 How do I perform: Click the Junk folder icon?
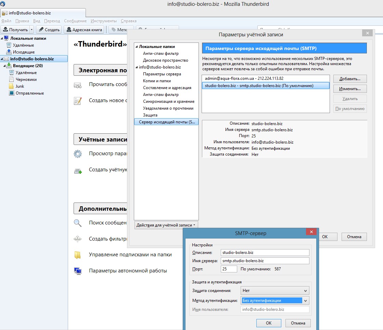tap(11, 86)
